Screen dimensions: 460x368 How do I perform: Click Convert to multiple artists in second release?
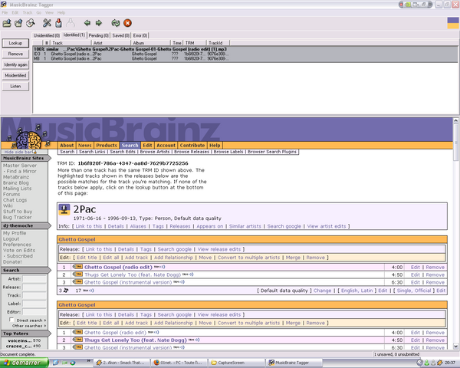pyautogui.click(x=248, y=323)
